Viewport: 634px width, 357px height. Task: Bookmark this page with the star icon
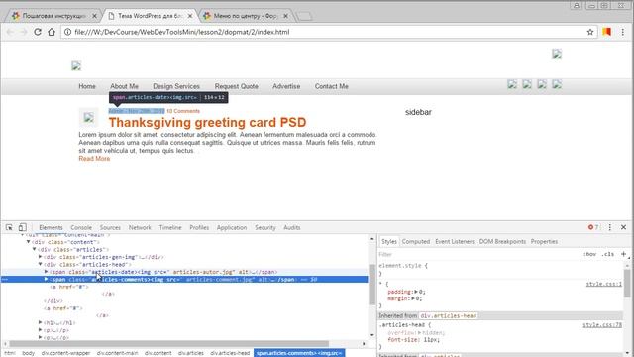coord(590,32)
